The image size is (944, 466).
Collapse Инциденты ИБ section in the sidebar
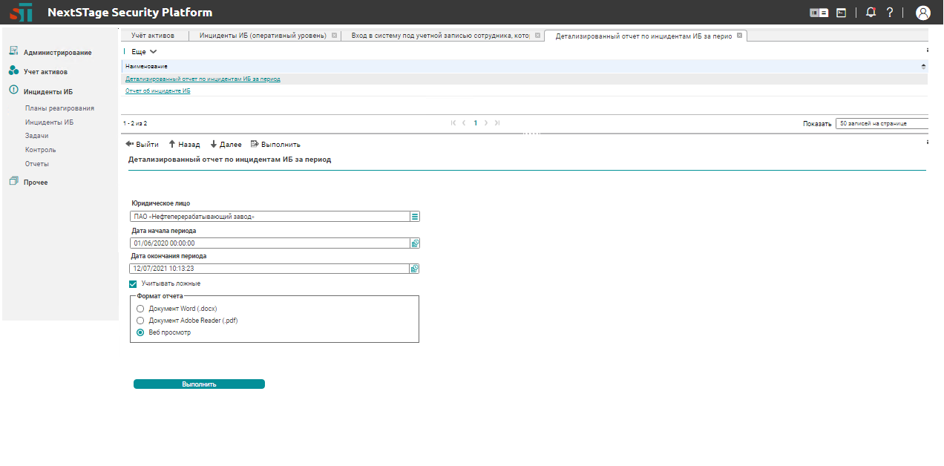(48, 92)
